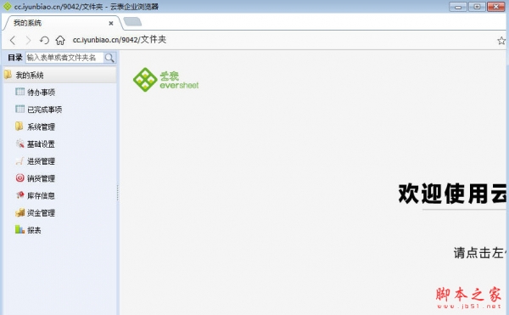This screenshot has width=509, height=315.
Task: Expand the 系统管理 folder
Action: (41, 127)
